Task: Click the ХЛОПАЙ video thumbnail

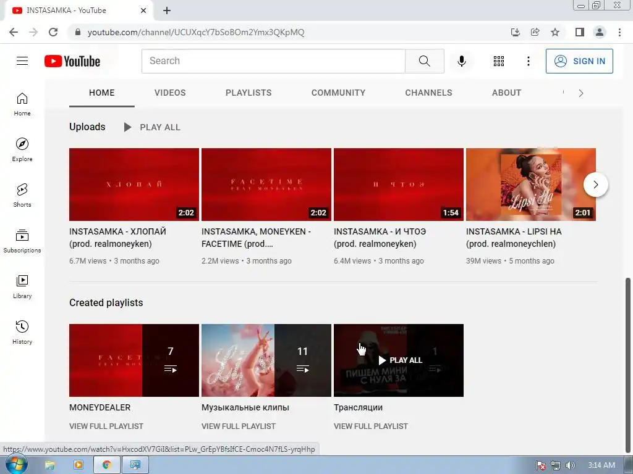Action: click(134, 185)
